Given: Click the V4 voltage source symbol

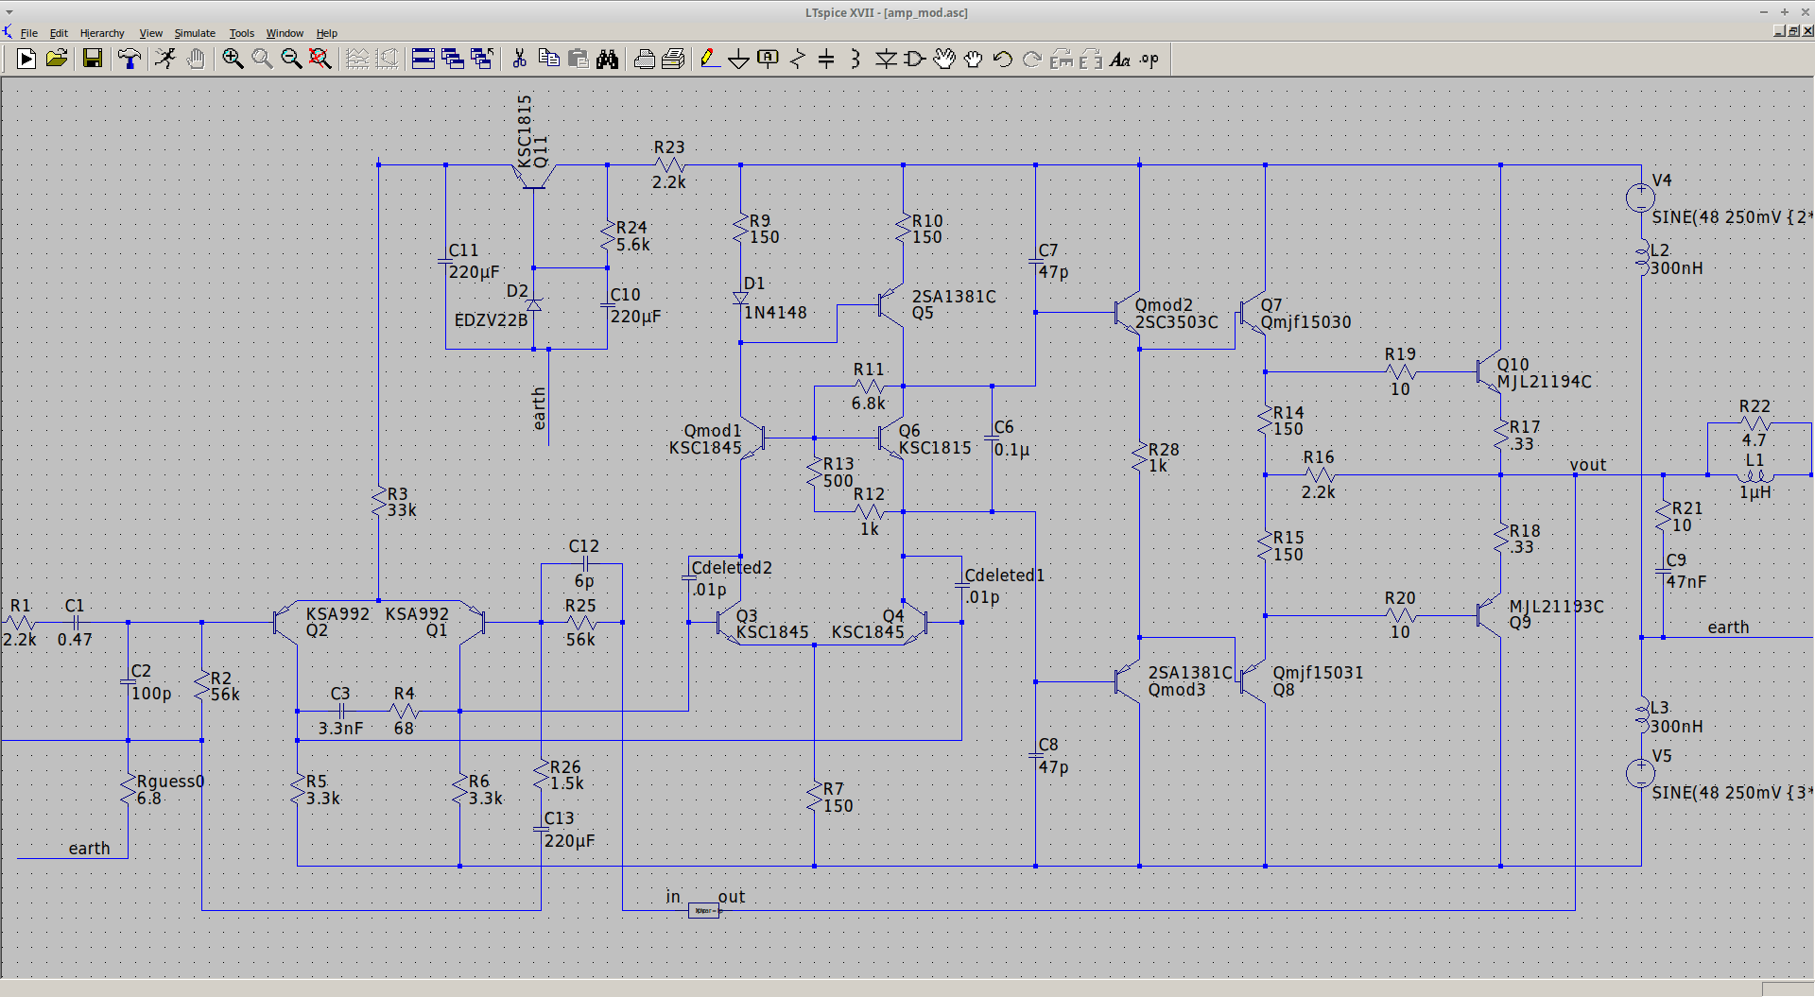Looking at the screenshot, I should pos(1640,198).
